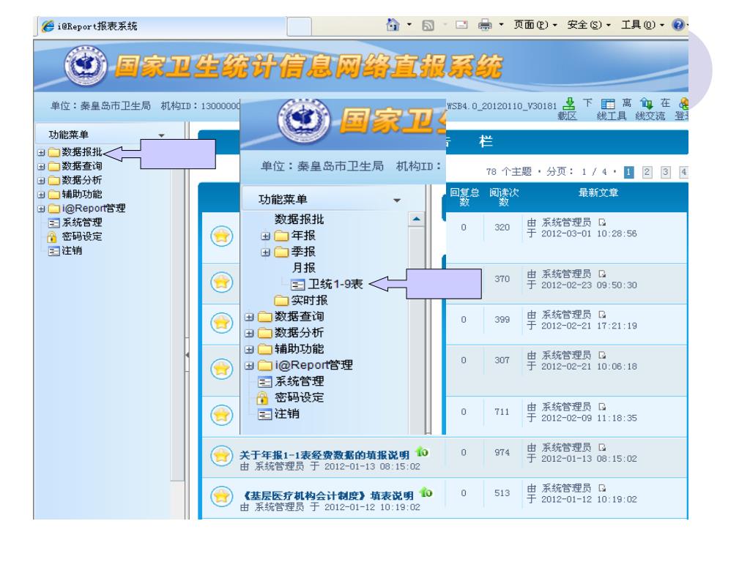This screenshot has width=750, height=562.
Task: Go to page 1 of the topics list
Action: (629, 172)
